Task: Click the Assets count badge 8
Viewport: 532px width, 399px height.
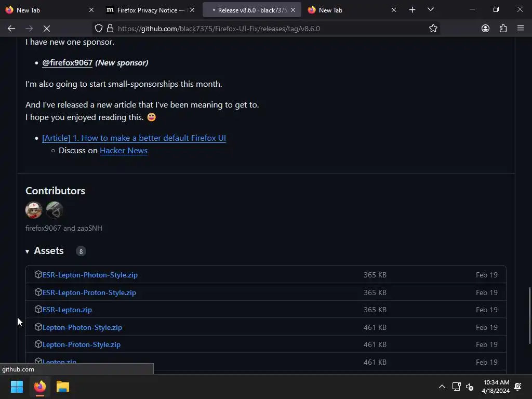Action: (x=81, y=251)
